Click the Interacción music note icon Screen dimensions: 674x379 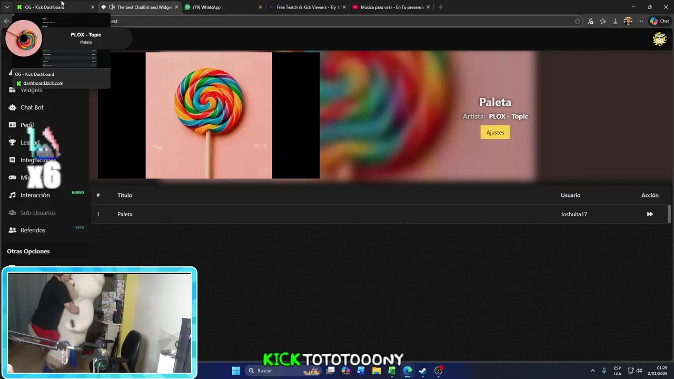(12, 195)
